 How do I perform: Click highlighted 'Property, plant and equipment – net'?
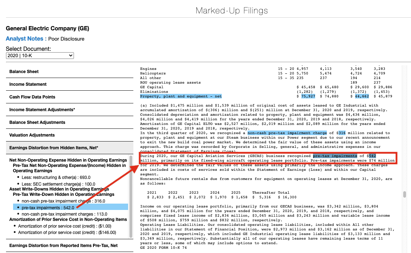pyautogui.click(x=181, y=96)
